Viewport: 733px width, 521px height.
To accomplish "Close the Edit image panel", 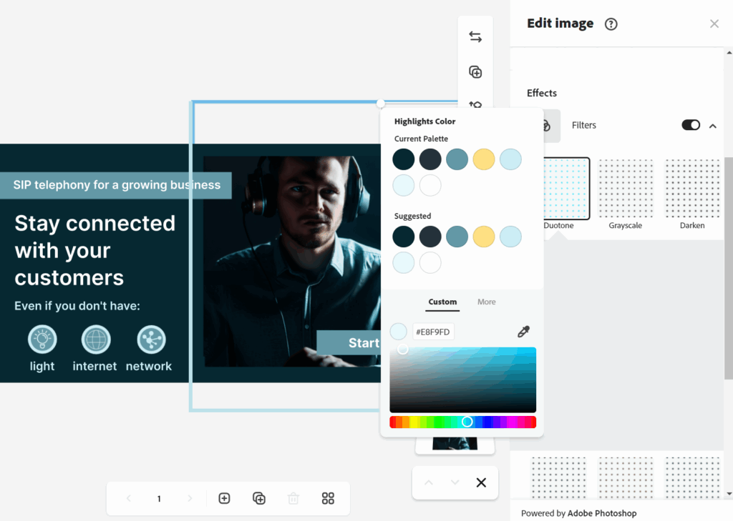I will pos(714,24).
